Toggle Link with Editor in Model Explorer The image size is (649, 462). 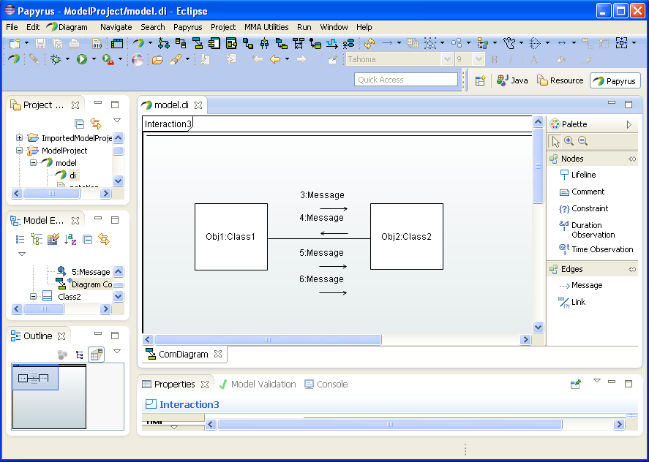pyautogui.click(x=103, y=240)
